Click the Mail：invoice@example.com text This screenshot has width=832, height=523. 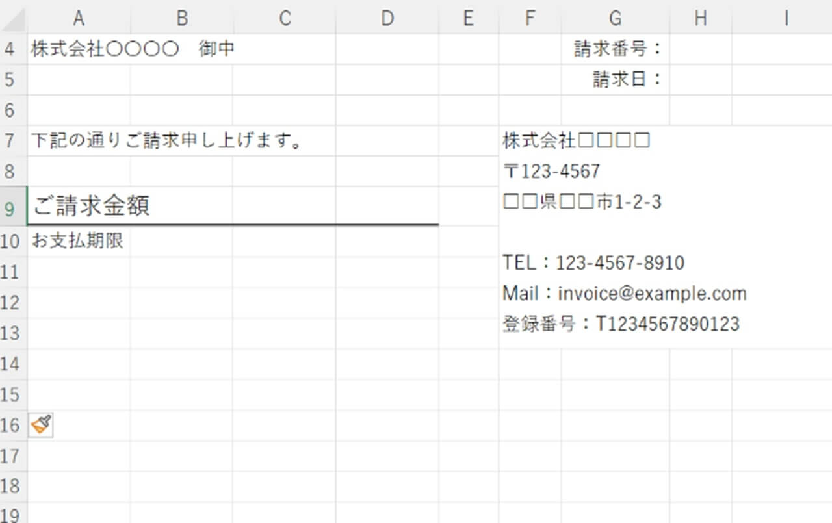pyautogui.click(x=625, y=294)
